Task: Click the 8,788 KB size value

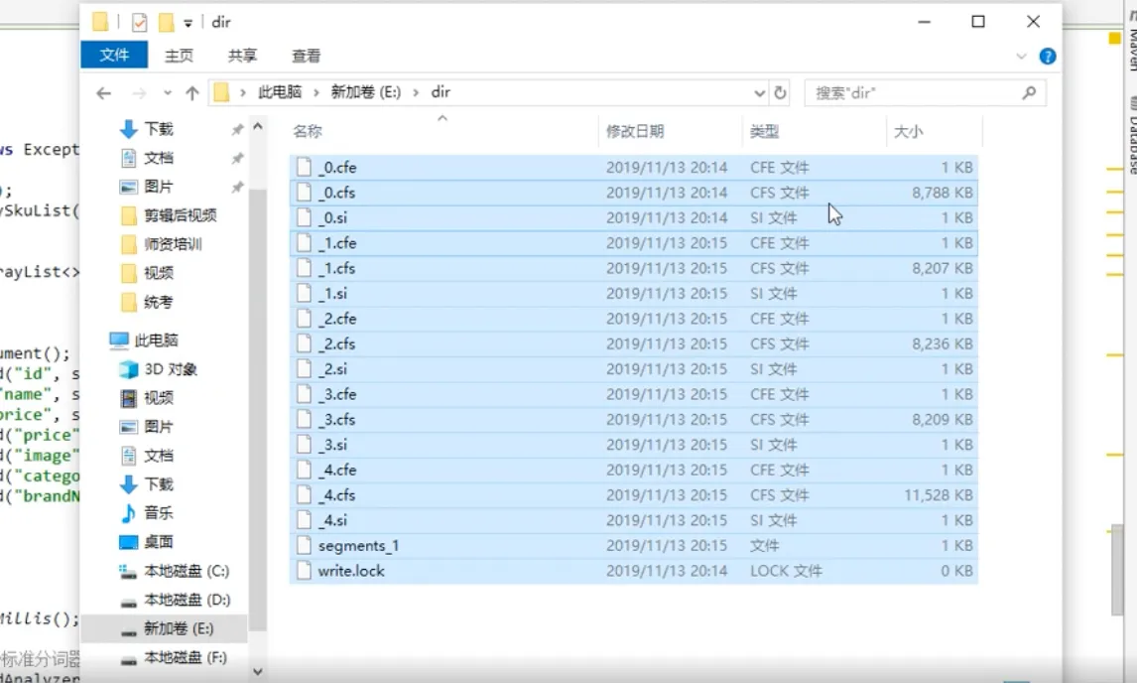Action: [x=942, y=193]
